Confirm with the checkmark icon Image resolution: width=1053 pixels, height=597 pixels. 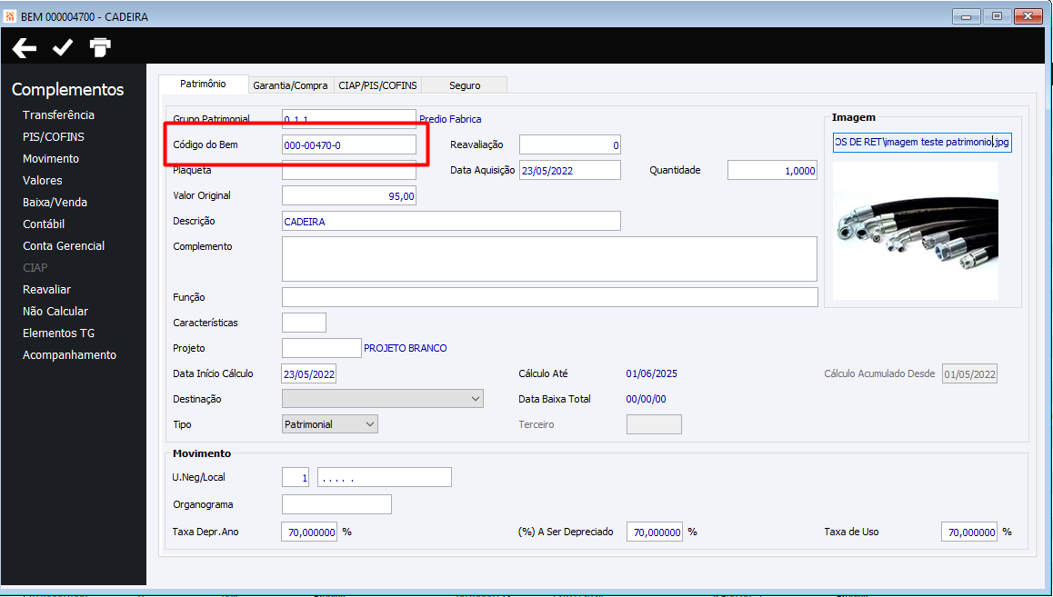coord(63,47)
